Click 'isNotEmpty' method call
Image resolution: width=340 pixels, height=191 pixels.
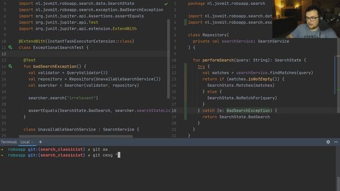[260, 79]
